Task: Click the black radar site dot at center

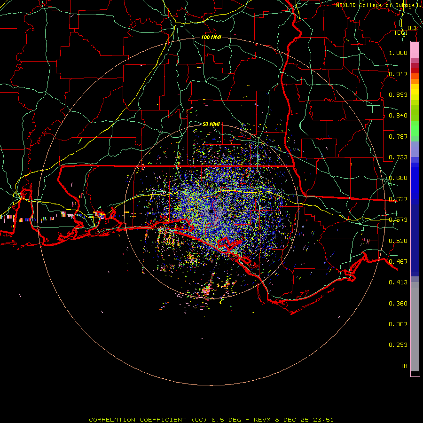Action: point(211,211)
